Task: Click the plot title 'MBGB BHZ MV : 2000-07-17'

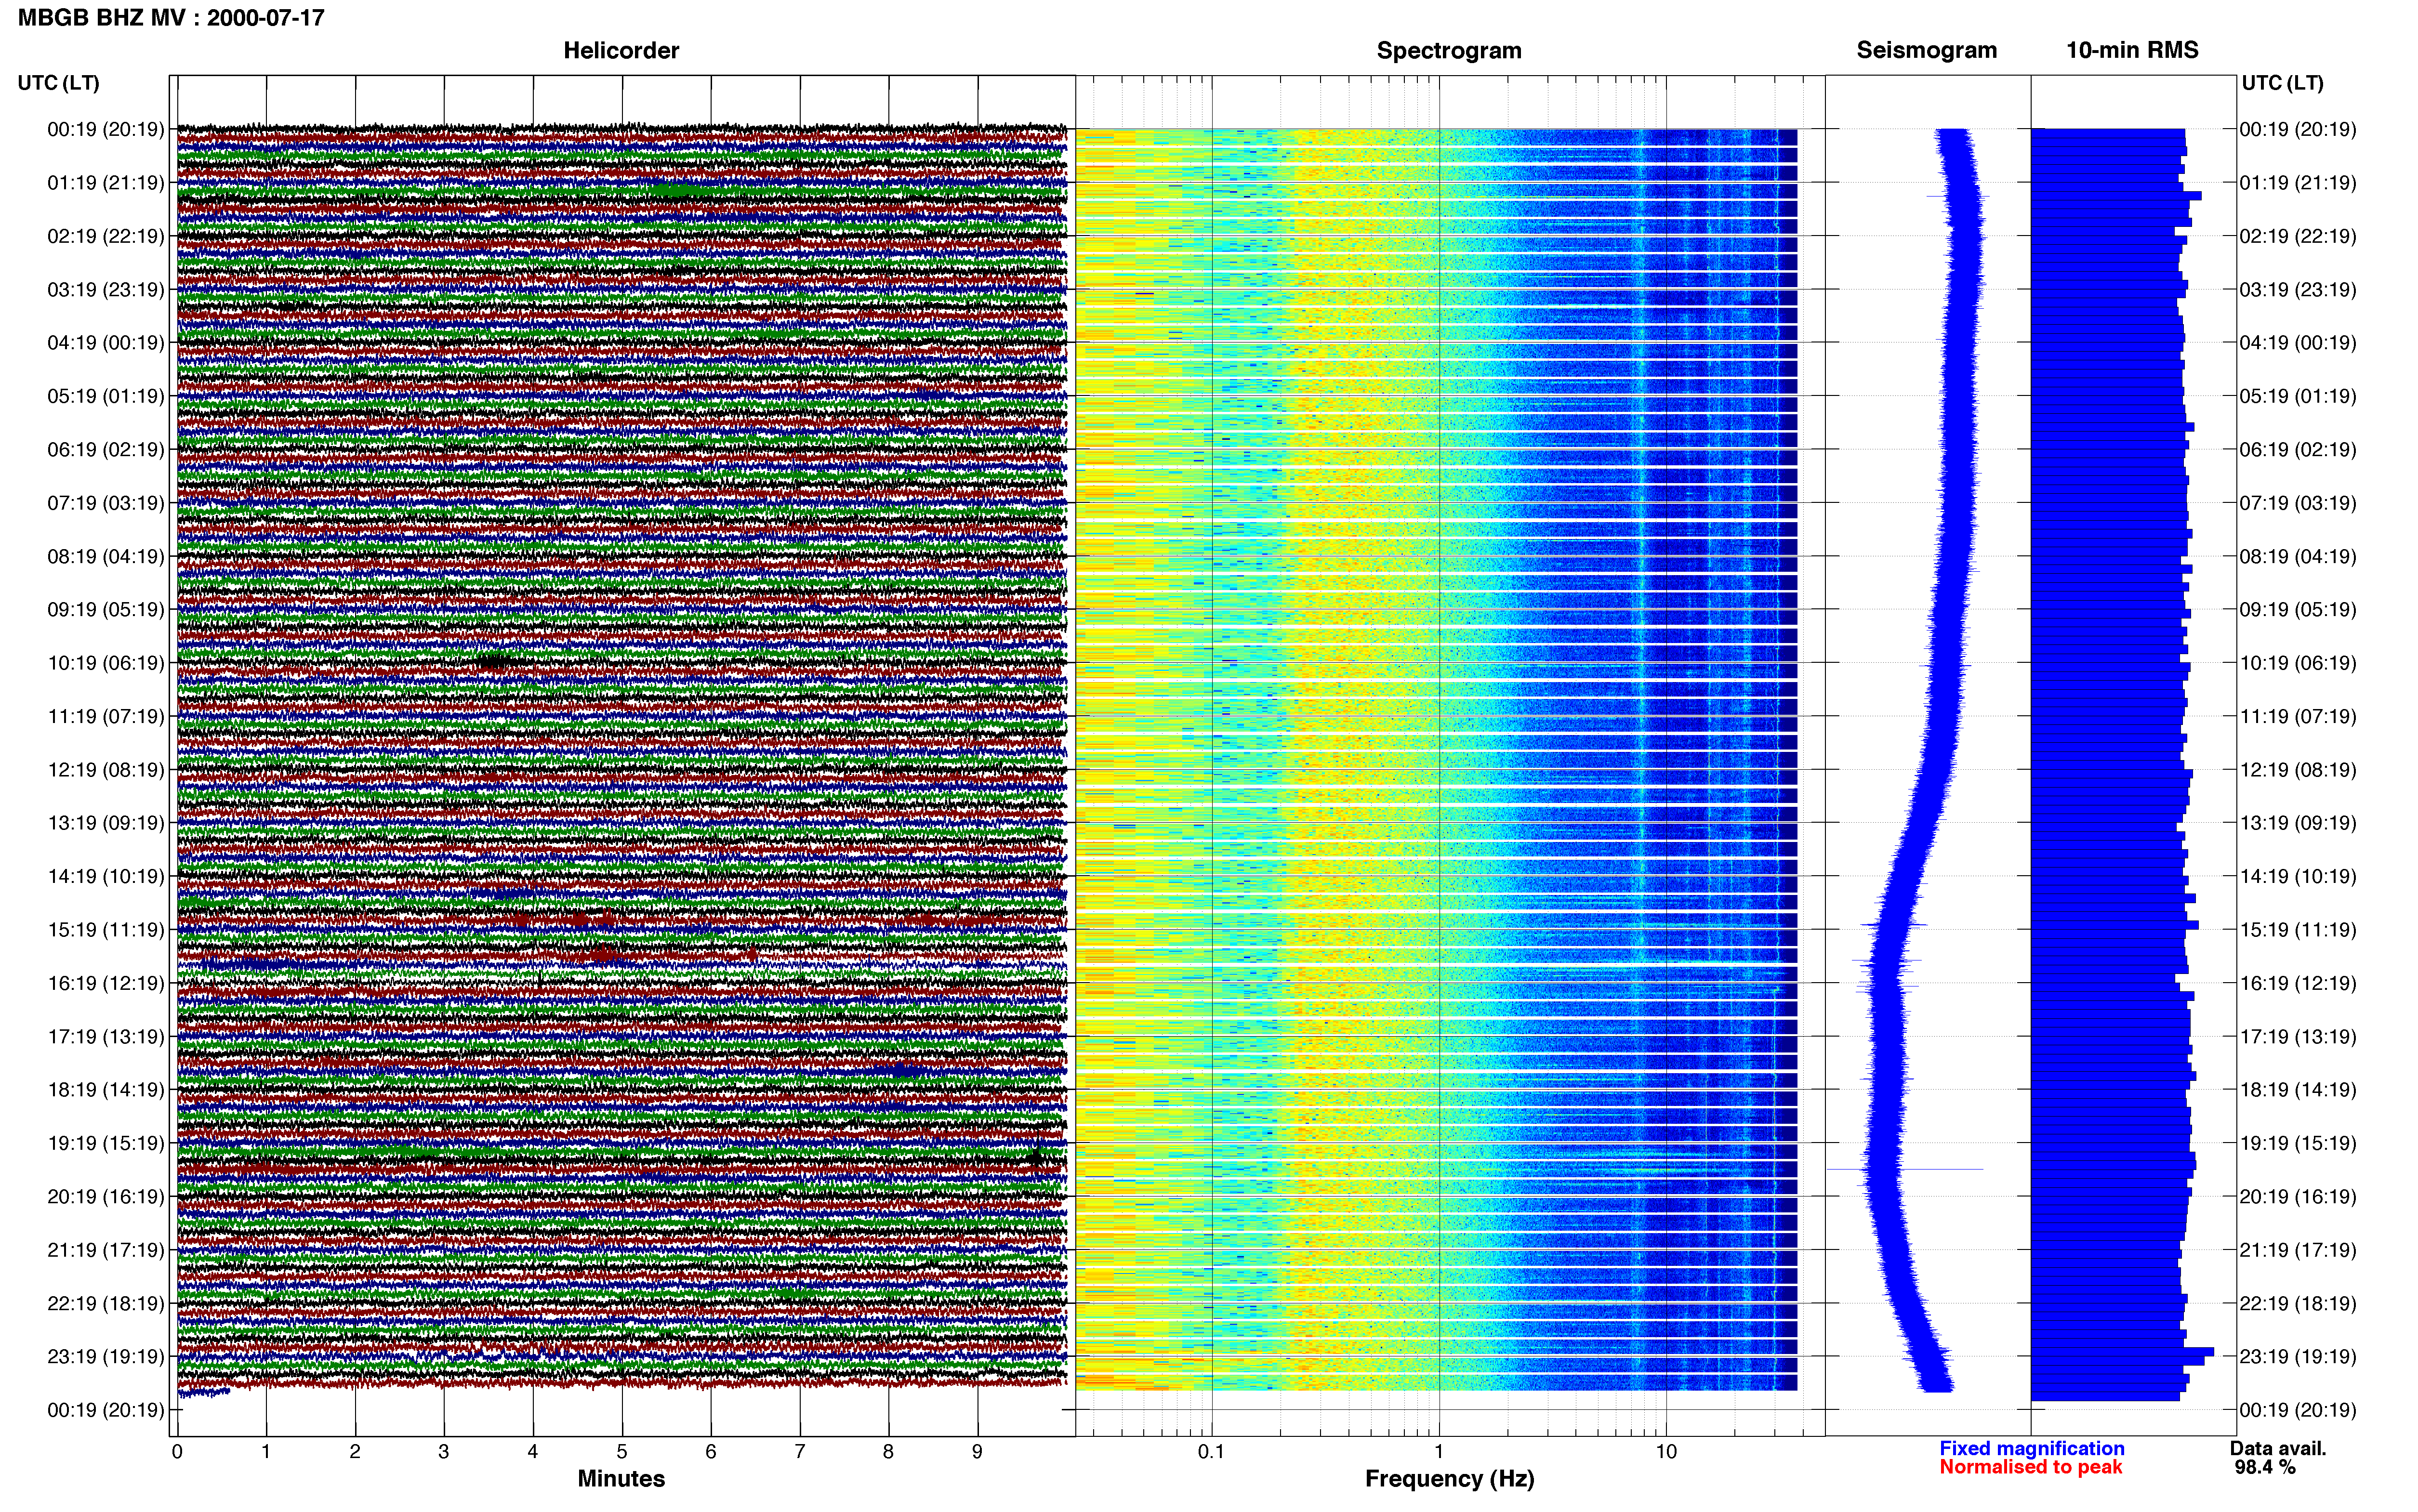Action: click(x=171, y=17)
